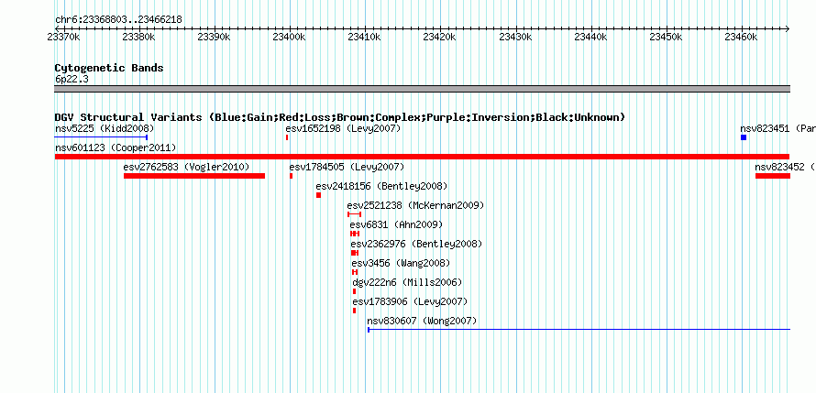Viewport: 816px width, 393px height.
Task: Select the 6p22.3 band label
Action: coord(72,79)
